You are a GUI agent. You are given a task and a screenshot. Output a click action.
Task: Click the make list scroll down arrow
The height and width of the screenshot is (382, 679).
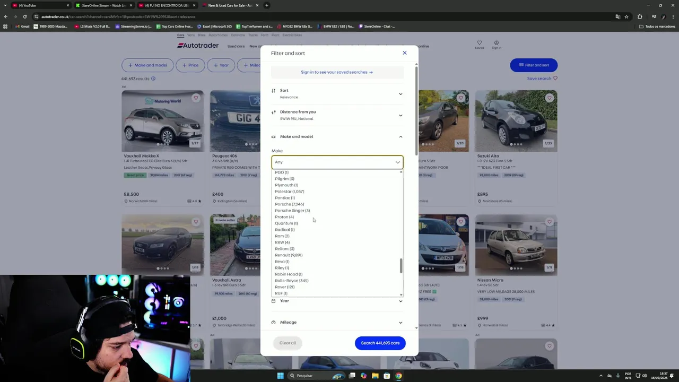click(401, 294)
